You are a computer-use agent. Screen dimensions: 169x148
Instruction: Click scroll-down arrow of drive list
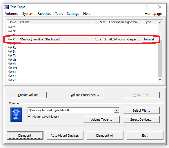point(160,80)
